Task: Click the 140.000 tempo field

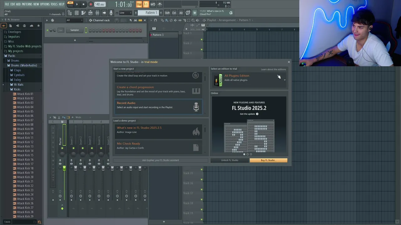Action: (x=100, y=4)
